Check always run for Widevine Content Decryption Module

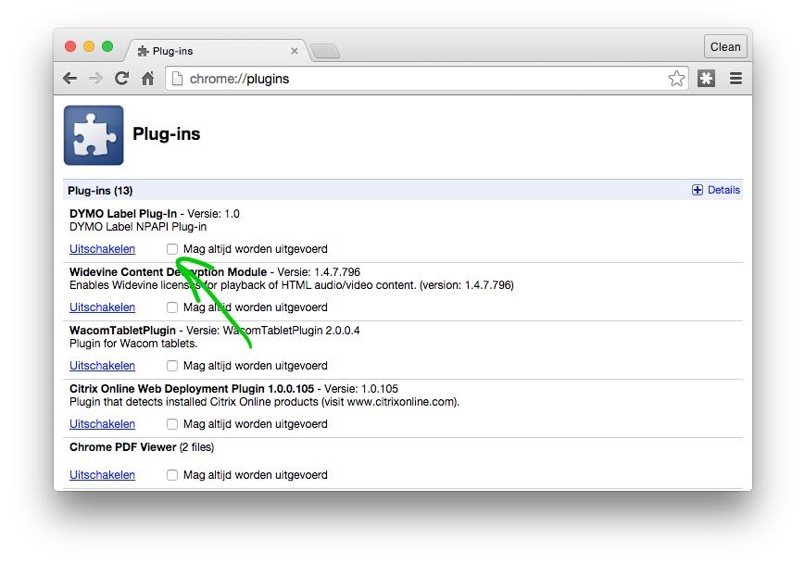click(x=172, y=307)
